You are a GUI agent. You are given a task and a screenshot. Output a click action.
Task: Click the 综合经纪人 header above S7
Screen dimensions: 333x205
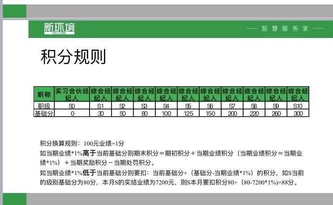(x=232, y=94)
